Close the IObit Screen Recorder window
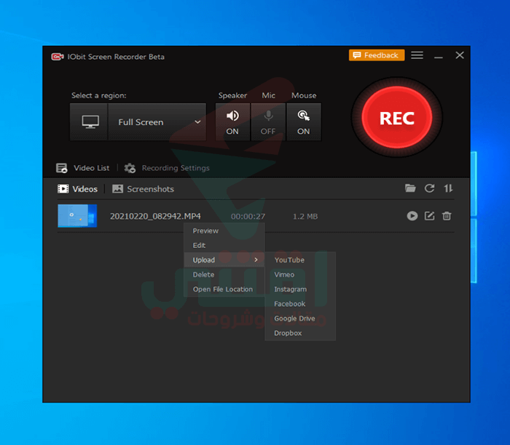Screen dimensions: 510x445 pos(460,55)
